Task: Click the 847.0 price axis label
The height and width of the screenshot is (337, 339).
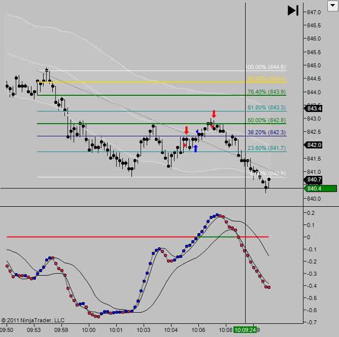Action: click(314, 12)
